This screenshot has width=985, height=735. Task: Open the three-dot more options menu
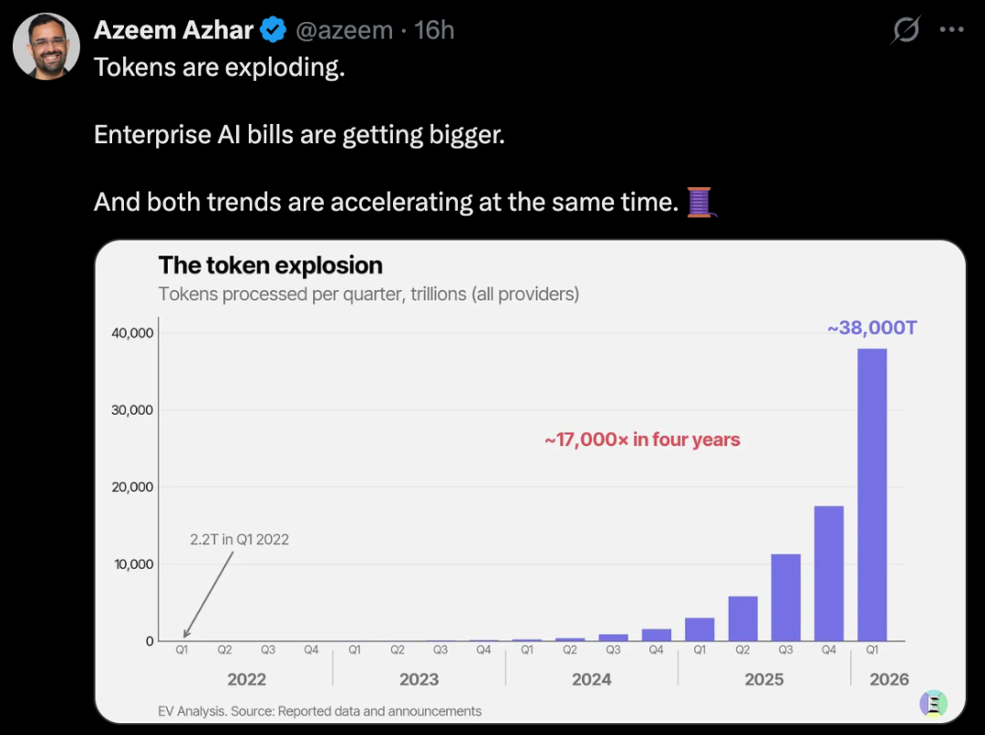pyautogui.click(x=951, y=29)
